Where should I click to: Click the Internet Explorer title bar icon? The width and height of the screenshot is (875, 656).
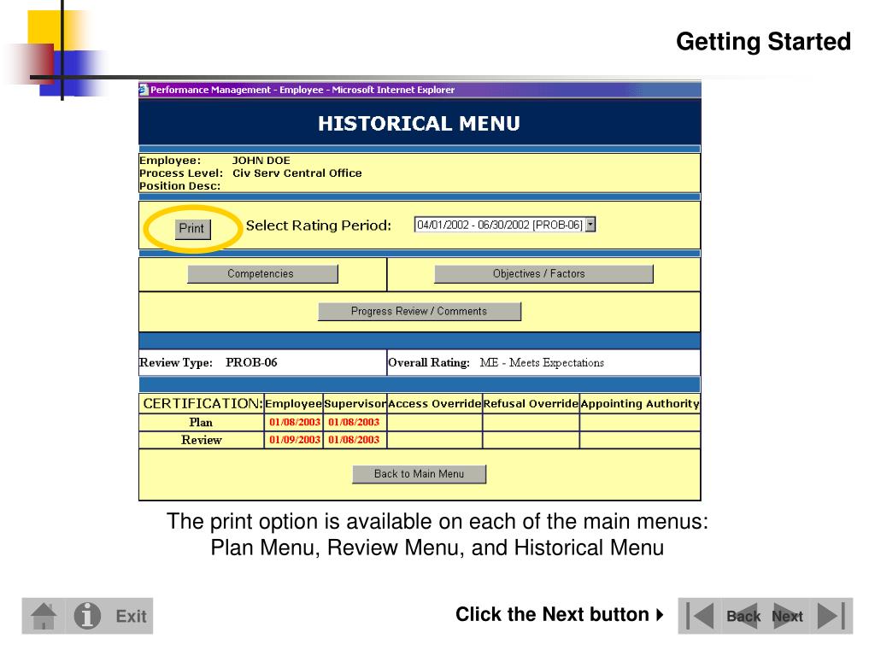pyautogui.click(x=144, y=90)
